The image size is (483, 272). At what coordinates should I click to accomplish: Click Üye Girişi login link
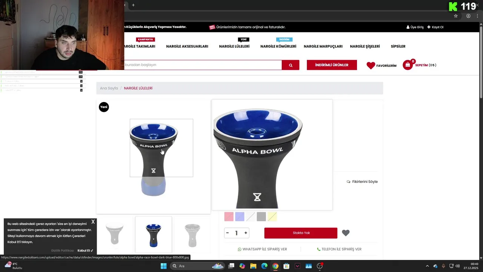[x=415, y=27]
